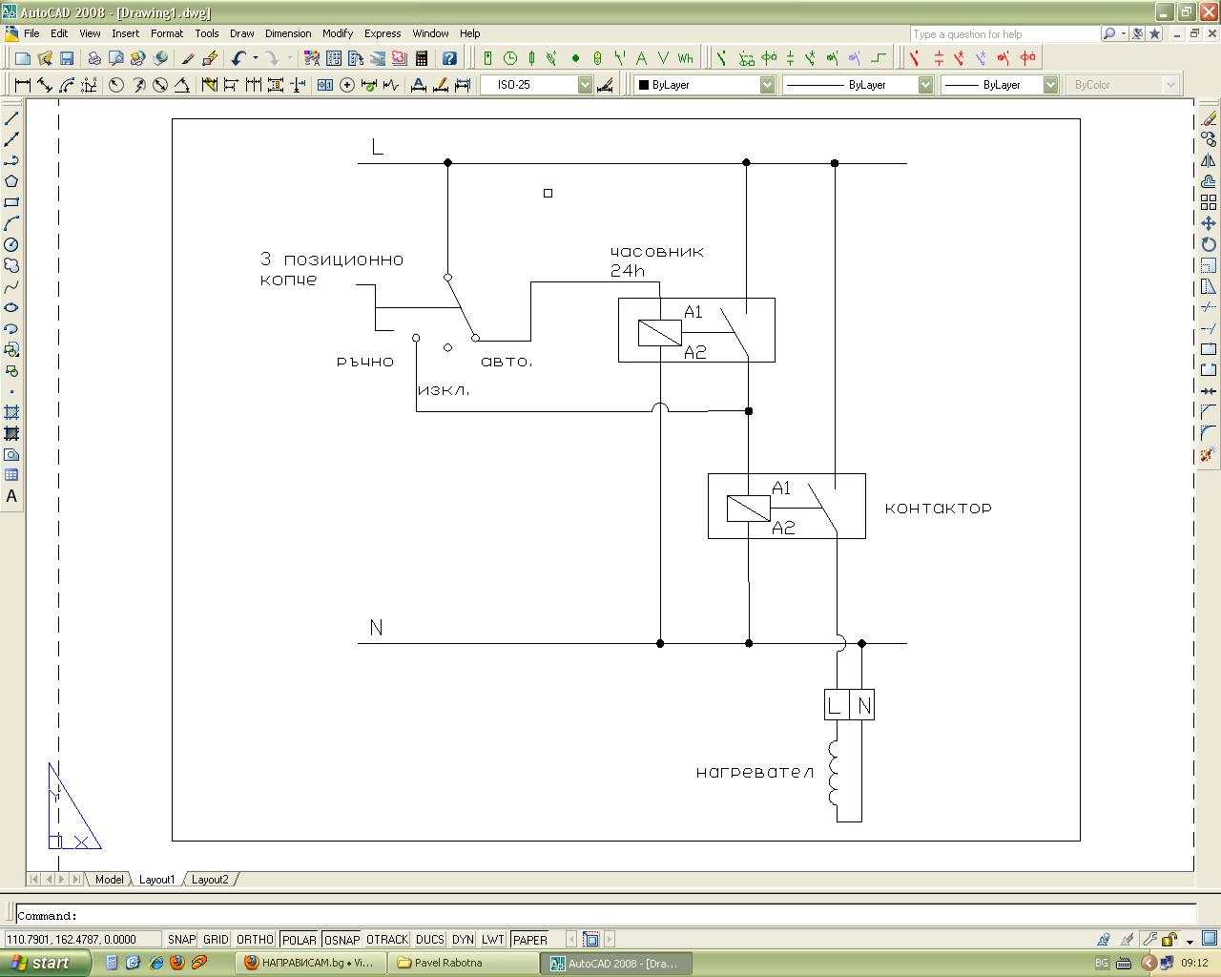
Task: Select the Move tool
Action: 1209,223
